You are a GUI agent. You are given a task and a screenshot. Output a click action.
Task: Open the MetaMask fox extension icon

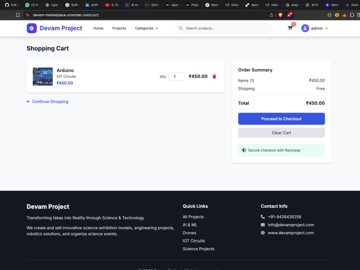345,15
